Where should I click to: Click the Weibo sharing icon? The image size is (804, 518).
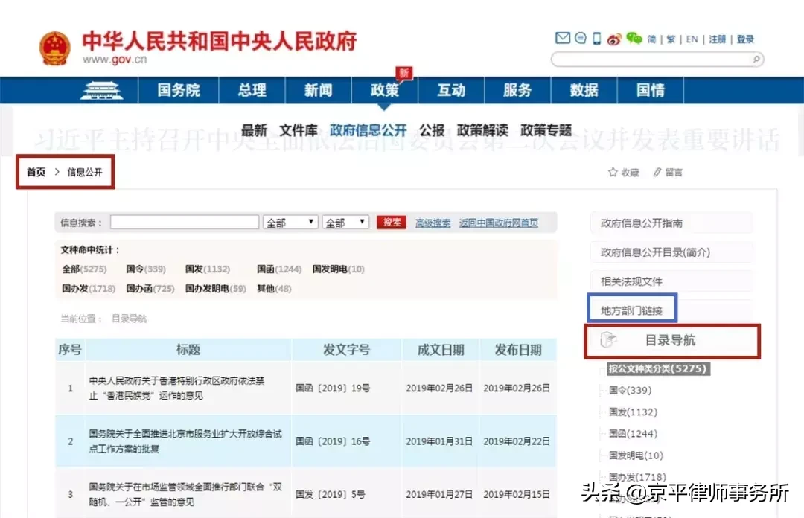coord(615,39)
